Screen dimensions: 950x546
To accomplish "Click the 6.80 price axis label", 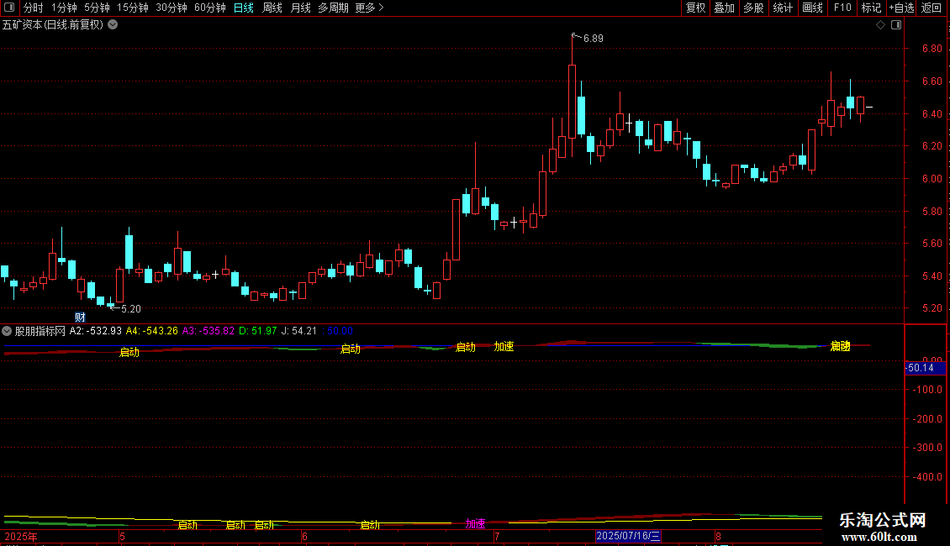I will point(932,49).
